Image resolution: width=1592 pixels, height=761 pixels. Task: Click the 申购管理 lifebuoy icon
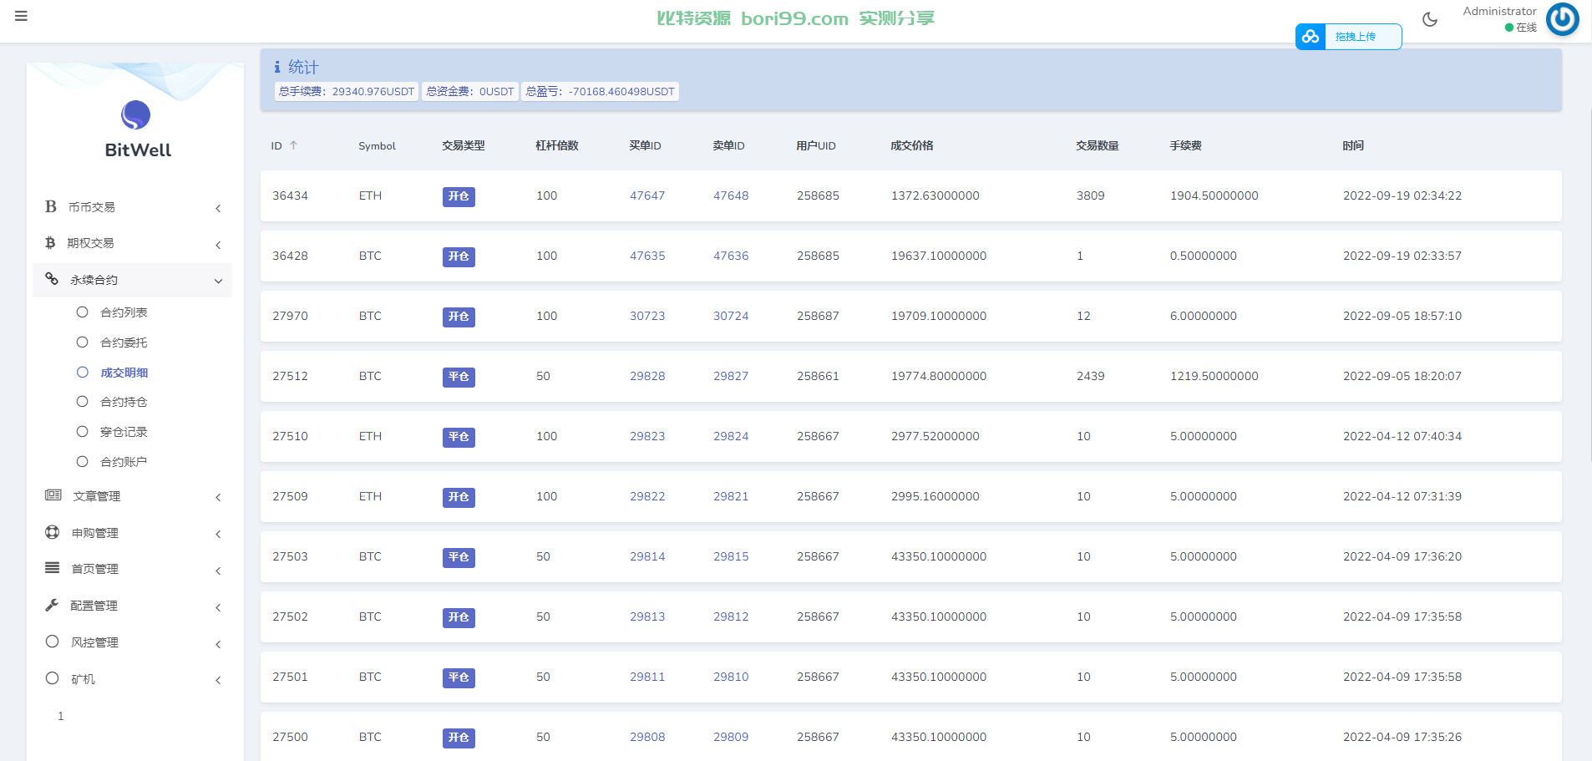click(x=52, y=532)
